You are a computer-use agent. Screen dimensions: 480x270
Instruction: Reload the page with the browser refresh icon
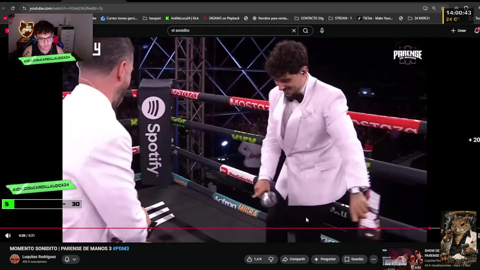pyautogui.click(x=13, y=8)
